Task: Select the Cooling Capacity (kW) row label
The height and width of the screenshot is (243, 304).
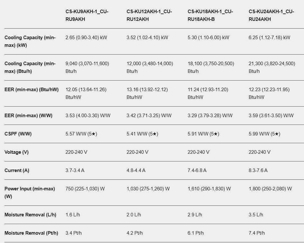Action: click(x=30, y=41)
